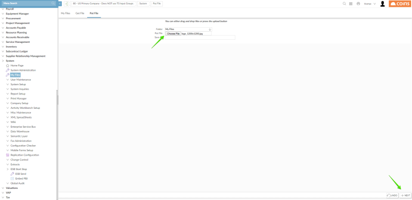
Task: Click the NEXT button
Action: pyautogui.click(x=406, y=195)
